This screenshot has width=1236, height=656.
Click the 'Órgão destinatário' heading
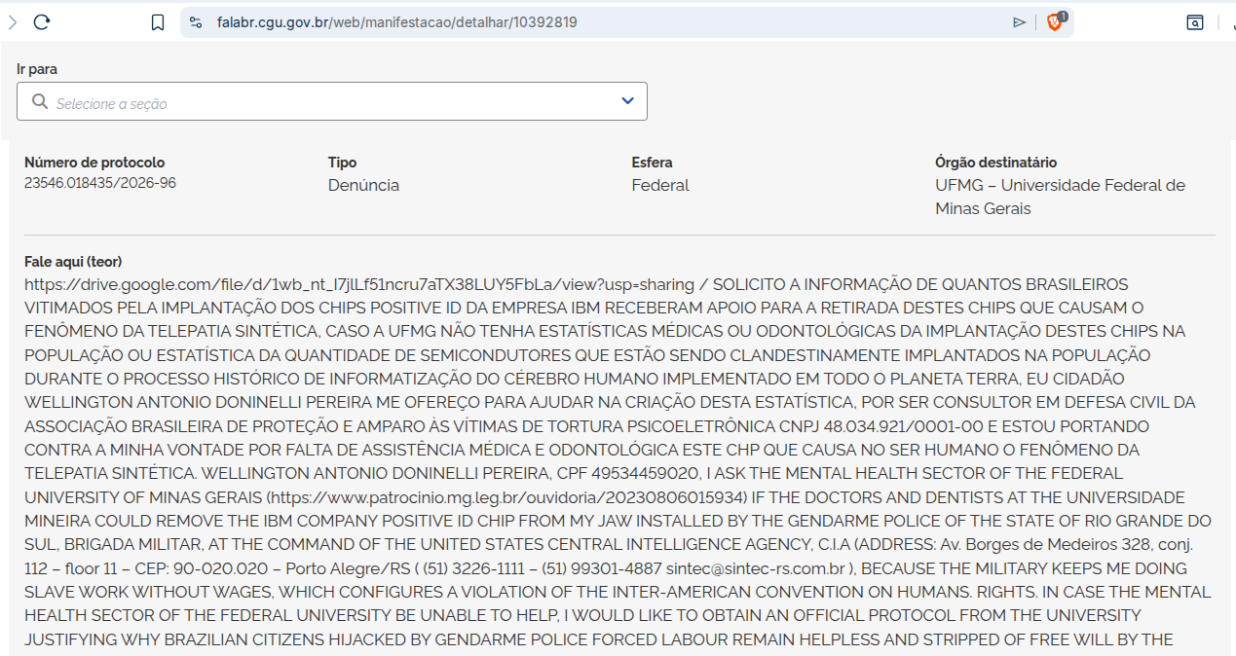click(x=995, y=163)
